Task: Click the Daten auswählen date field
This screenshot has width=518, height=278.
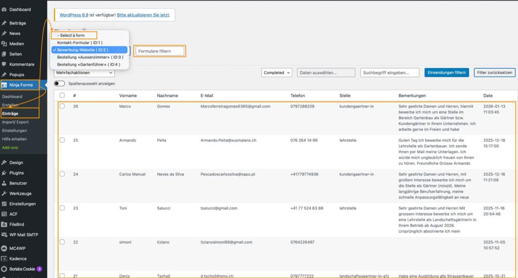Action: tap(326, 73)
